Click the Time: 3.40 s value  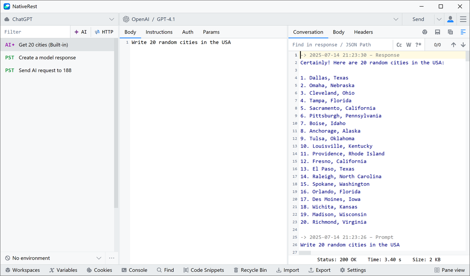384,260
